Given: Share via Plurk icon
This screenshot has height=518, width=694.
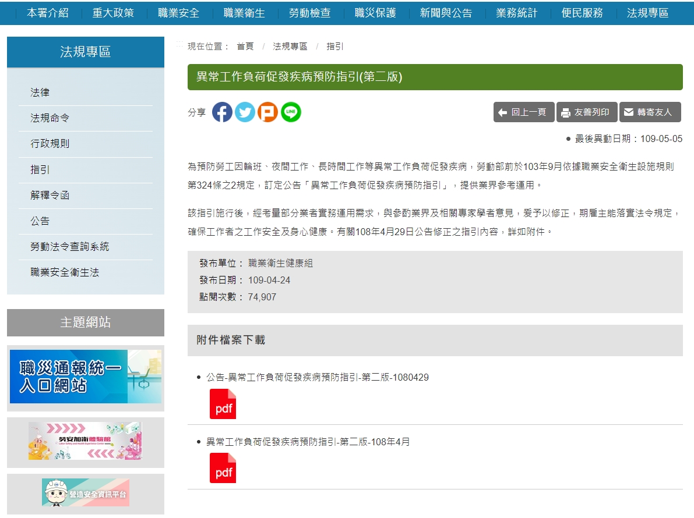Looking at the screenshot, I should pyautogui.click(x=267, y=112).
